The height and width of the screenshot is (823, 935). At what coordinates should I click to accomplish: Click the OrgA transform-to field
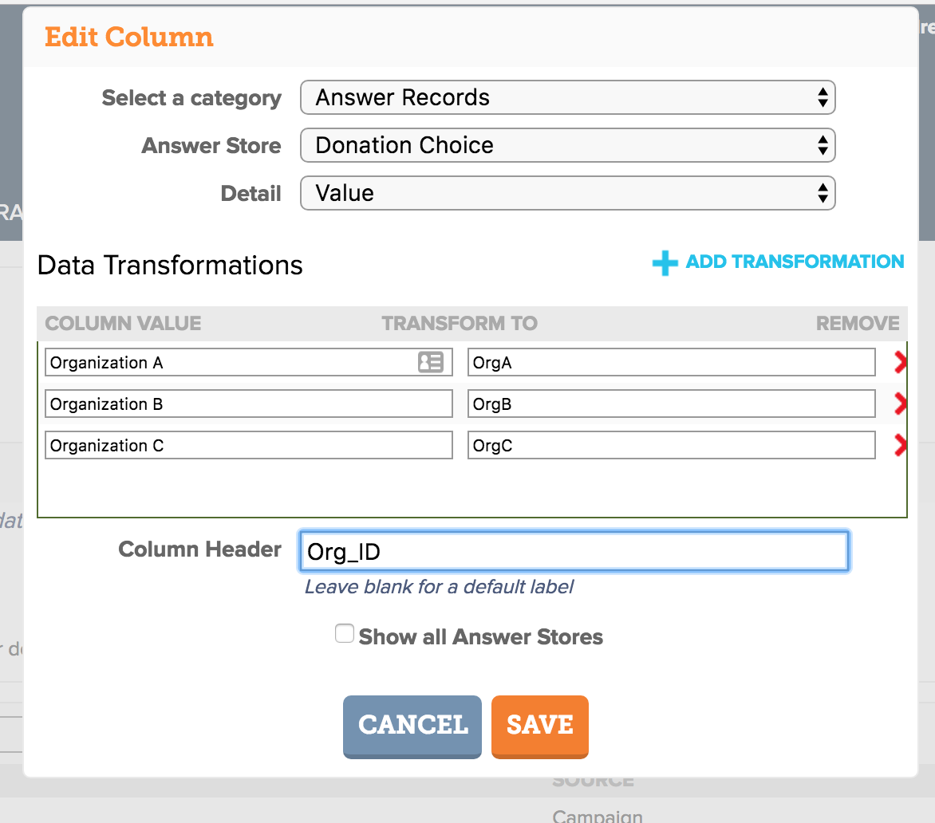(x=672, y=362)
